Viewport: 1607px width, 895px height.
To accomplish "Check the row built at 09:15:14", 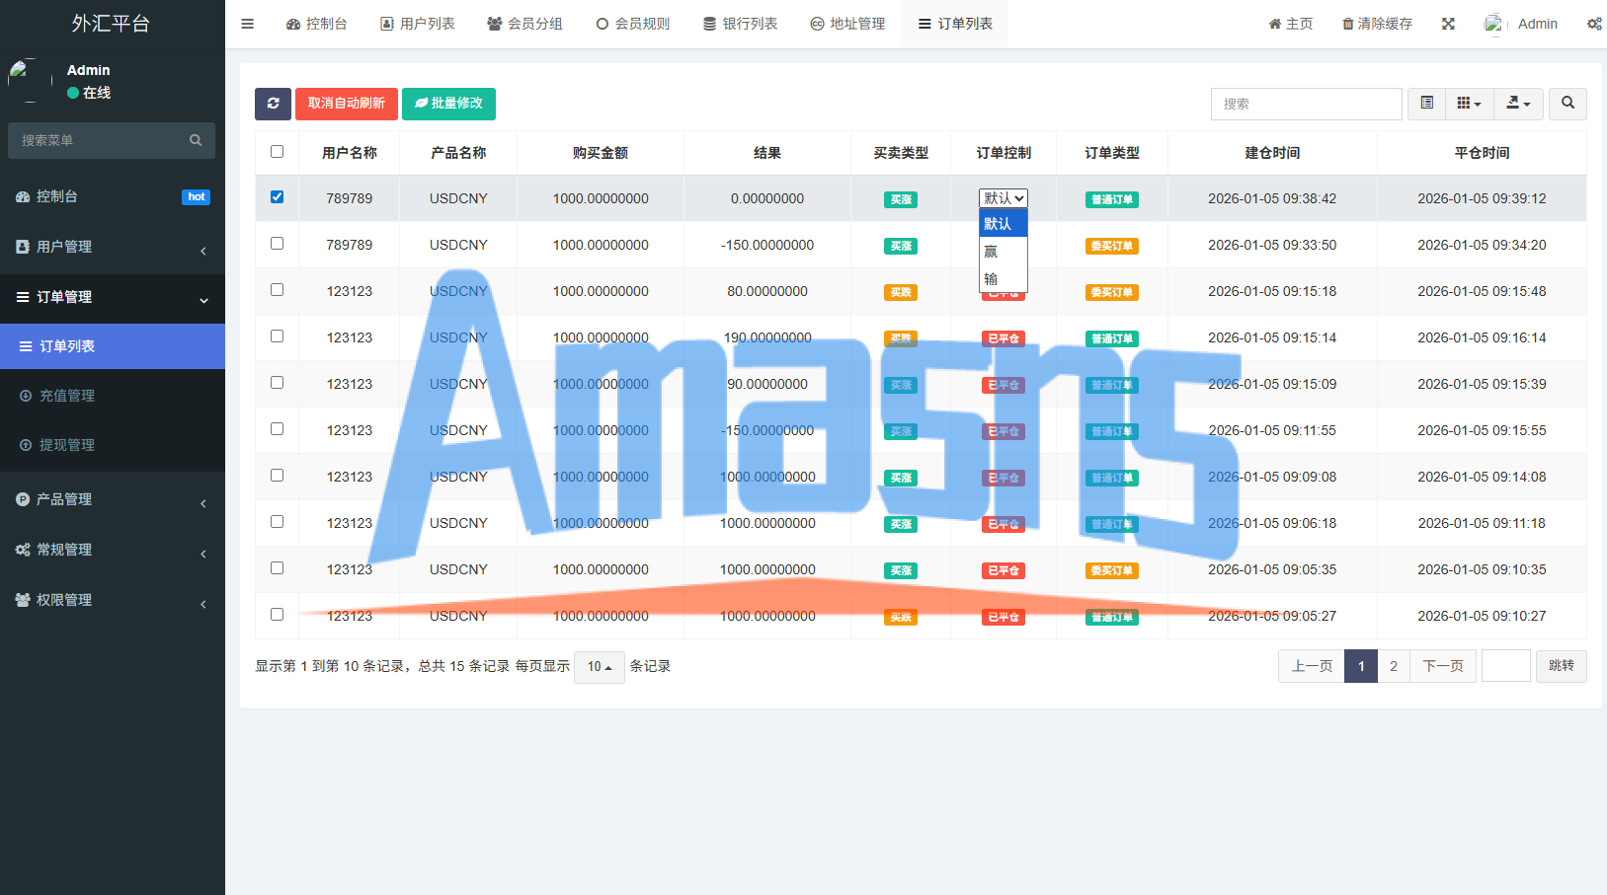I will [x=277, y=336].
